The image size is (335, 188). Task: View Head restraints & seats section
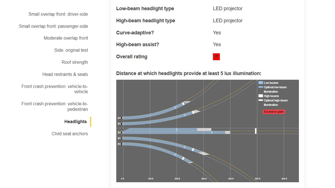tap(65, 74)
